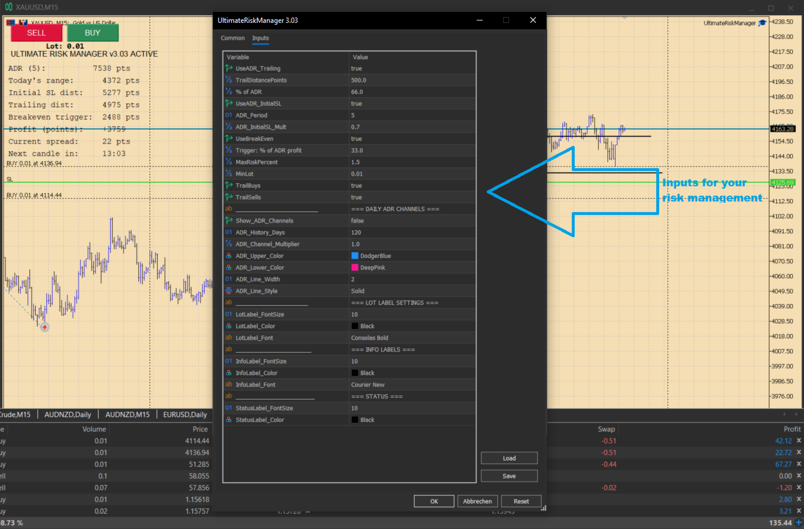
Task: Click the green BUY button on chart
Action: point(93,33)
